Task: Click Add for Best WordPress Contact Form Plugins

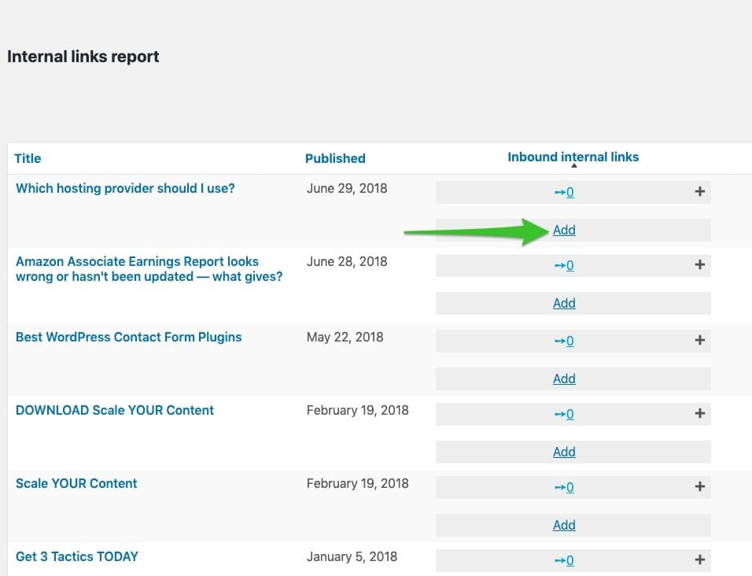Action: [564, 378]
